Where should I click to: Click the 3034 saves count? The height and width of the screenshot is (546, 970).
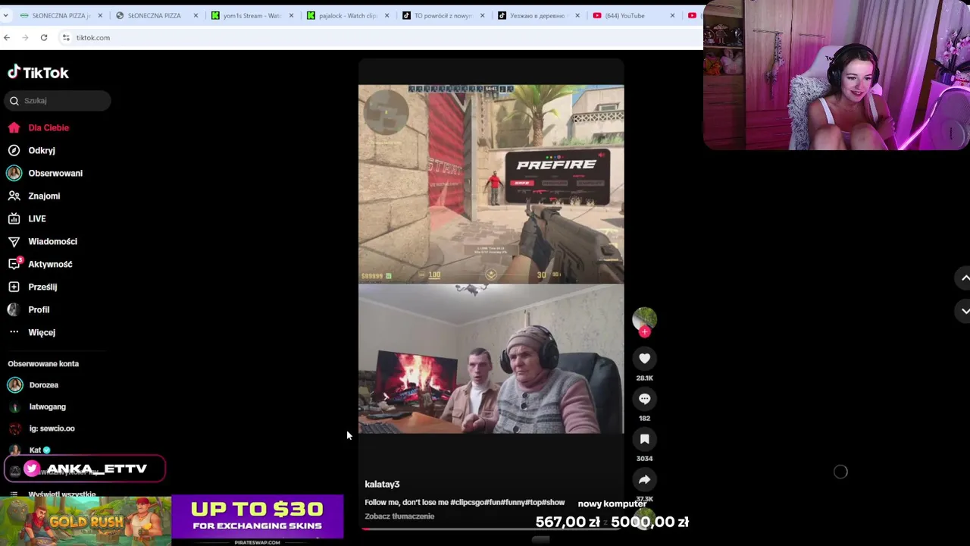pos(644,458)
